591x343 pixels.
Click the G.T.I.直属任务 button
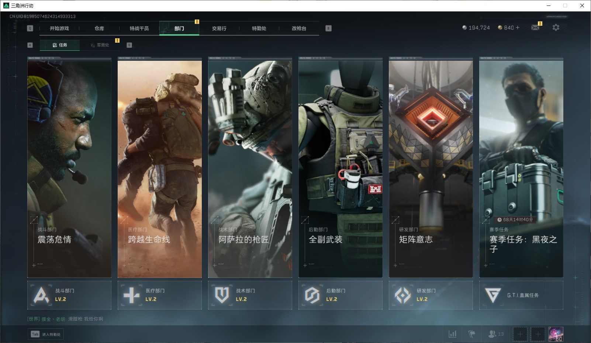521,295
